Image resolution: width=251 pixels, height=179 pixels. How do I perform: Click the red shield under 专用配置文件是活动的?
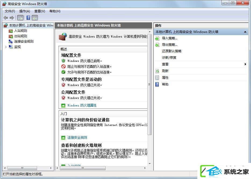tap(63, 85)
